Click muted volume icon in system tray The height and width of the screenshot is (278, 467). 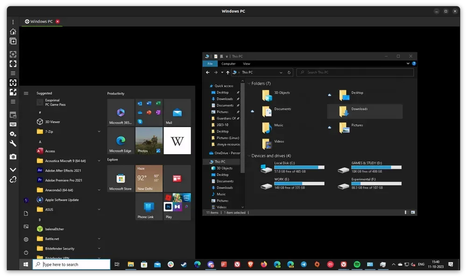[413, 264]
